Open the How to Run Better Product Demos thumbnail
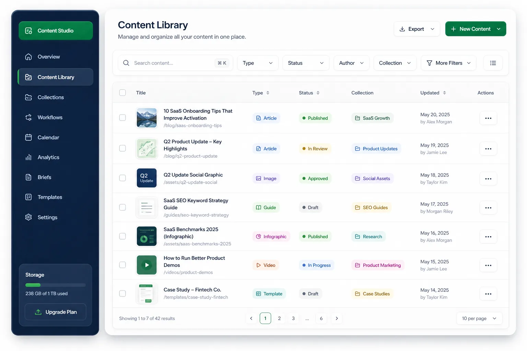Screen dimensions: 527x351 point(147,265)
